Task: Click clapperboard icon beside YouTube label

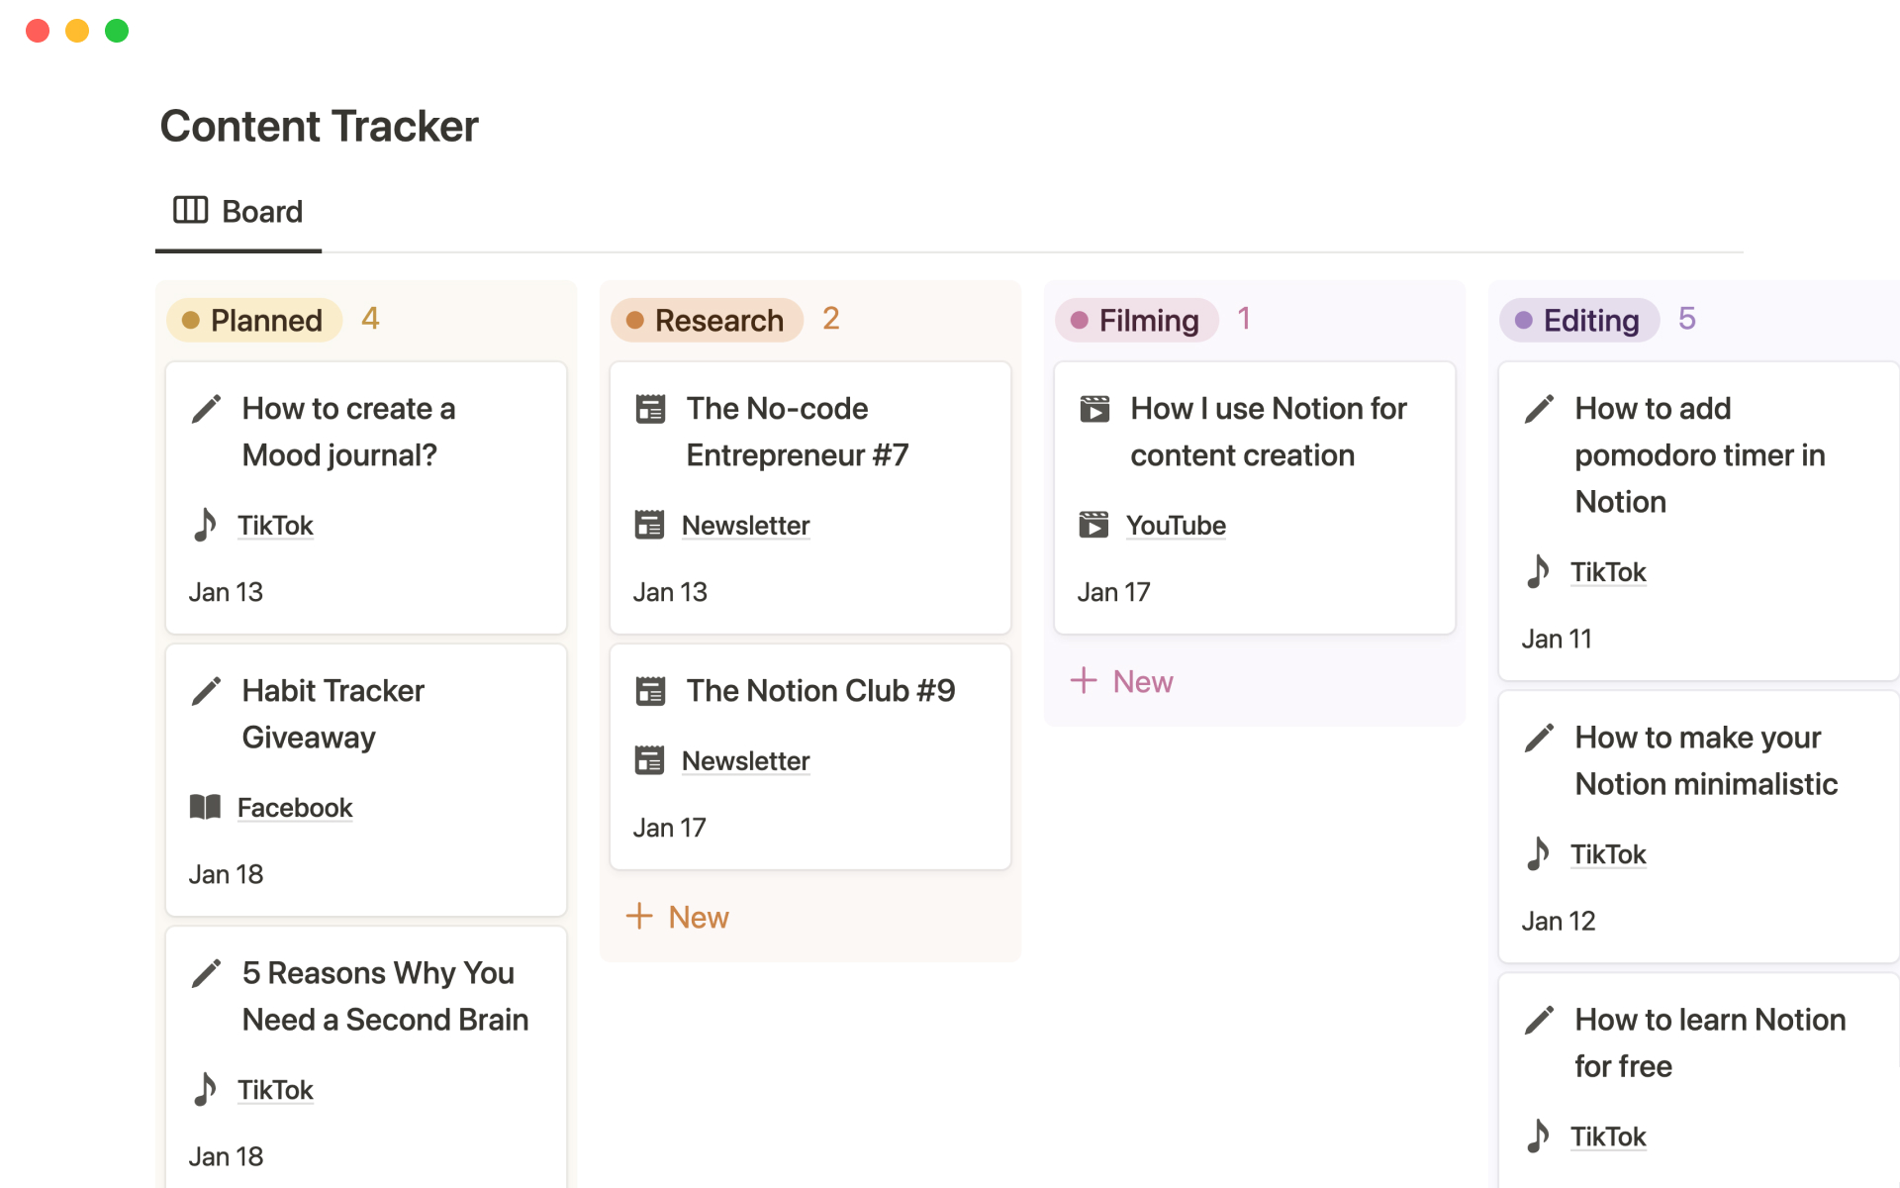Action: (x=1093, y=525)
